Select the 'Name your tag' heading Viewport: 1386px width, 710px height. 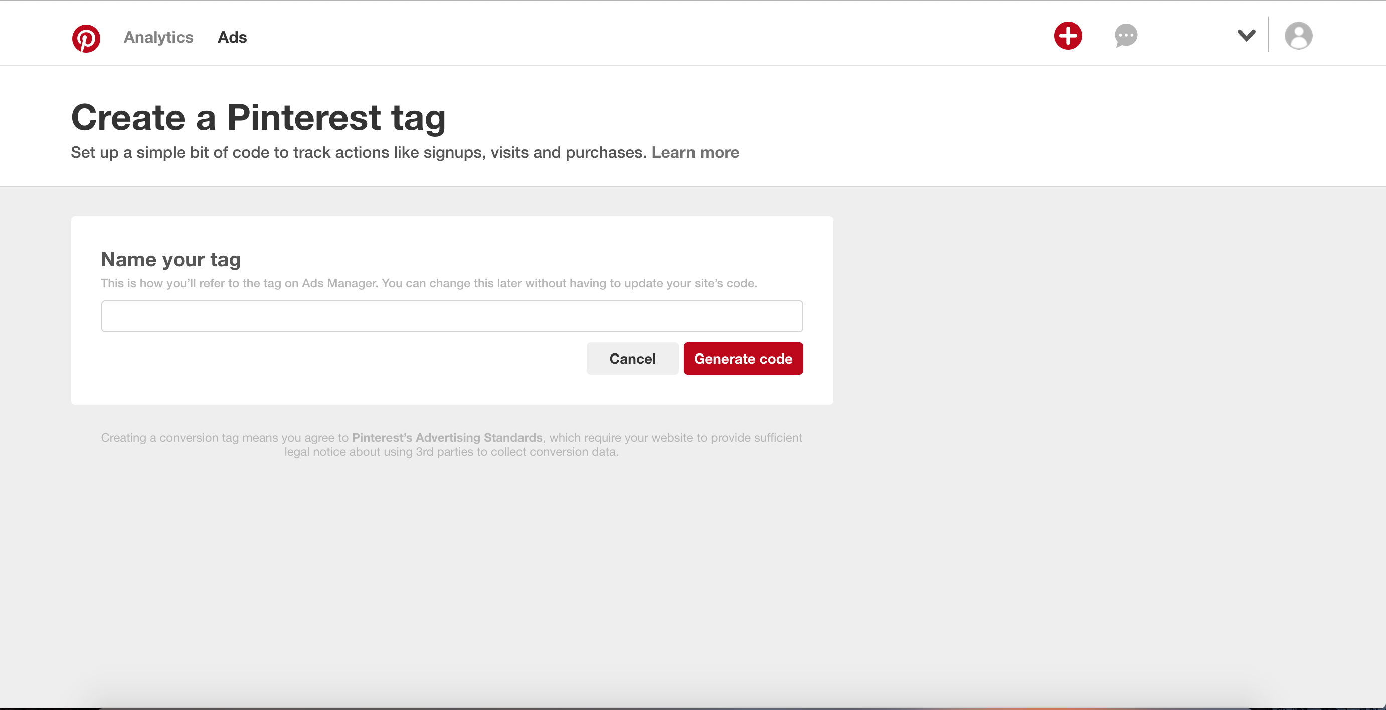(170, 260)
